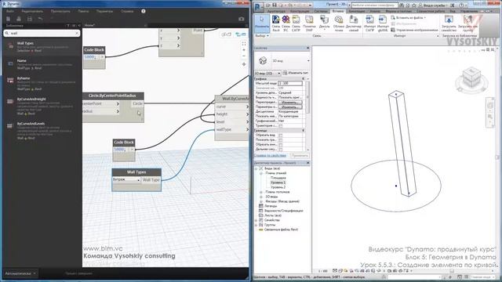Toggle the checkbox under Graphics in Properties
The image size is (502, 282).
tap(281, 125)
